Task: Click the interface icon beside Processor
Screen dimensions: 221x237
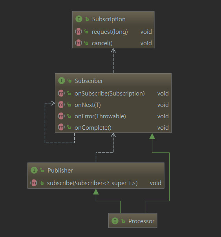Action: tap(115, 221)
